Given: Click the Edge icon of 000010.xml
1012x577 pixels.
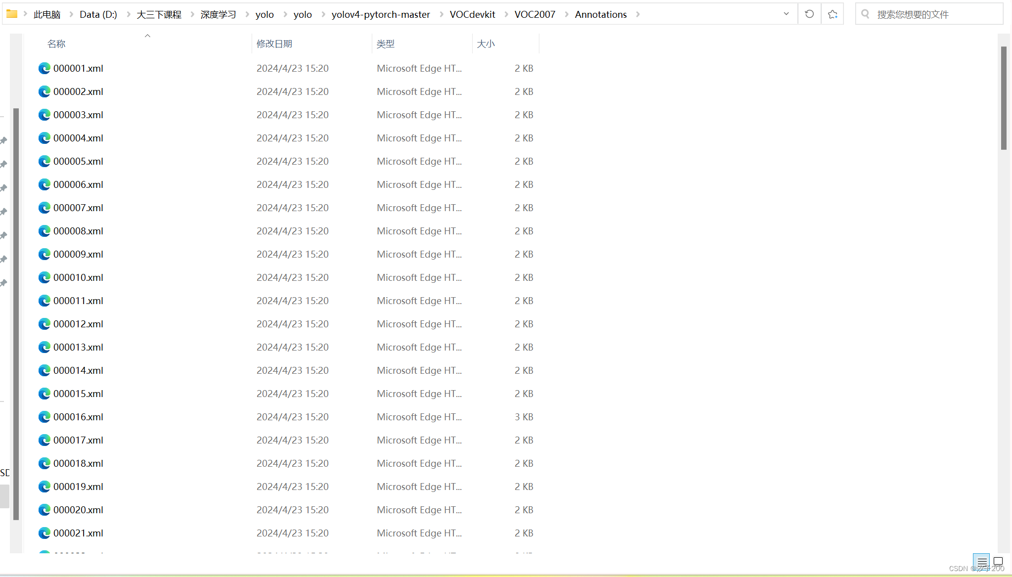Looking at the screenshot, I should (x=44, y=277).
